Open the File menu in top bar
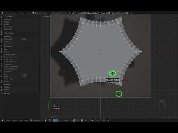This screenshot has height=133, width=178. [7, 13]
